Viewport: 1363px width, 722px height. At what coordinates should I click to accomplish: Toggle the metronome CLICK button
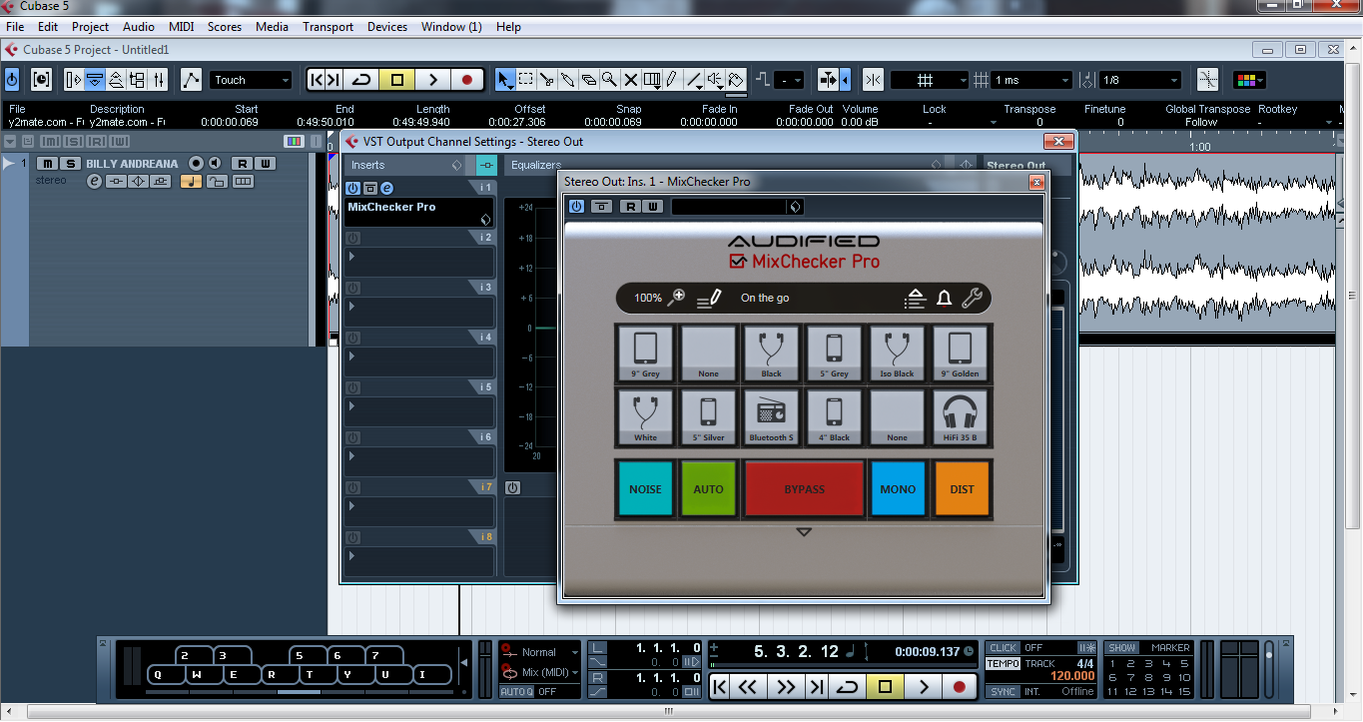pyautogui.click(x=1004, y=648)
